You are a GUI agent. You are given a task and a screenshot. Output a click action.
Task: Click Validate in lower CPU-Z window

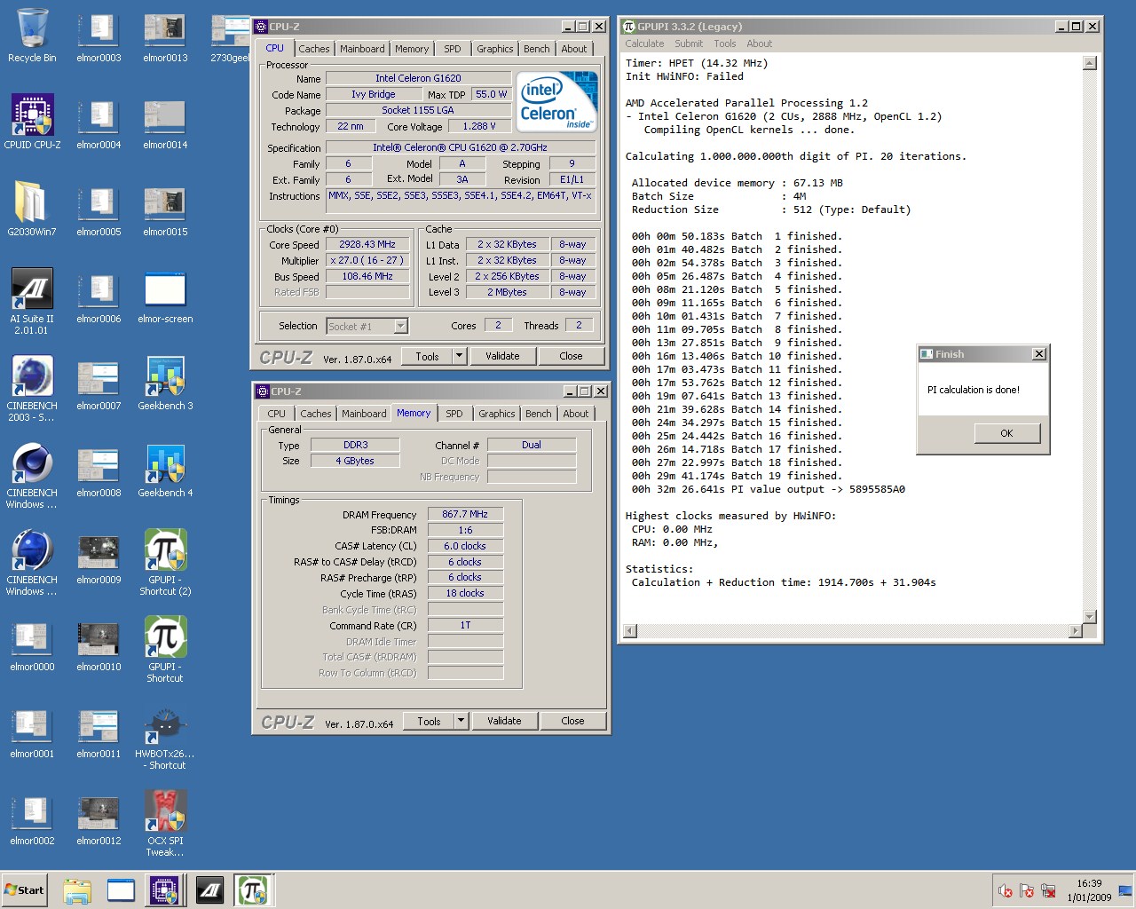[504, 721]
